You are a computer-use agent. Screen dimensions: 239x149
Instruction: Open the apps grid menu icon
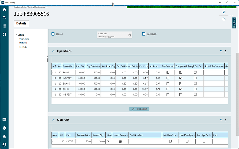pyautogui.click(x=4, y=26)
